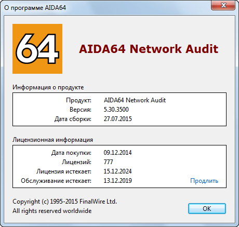239x227 pixels.
Task: Click product value AIDA64 Network Audit
Action: click(135, 100)
